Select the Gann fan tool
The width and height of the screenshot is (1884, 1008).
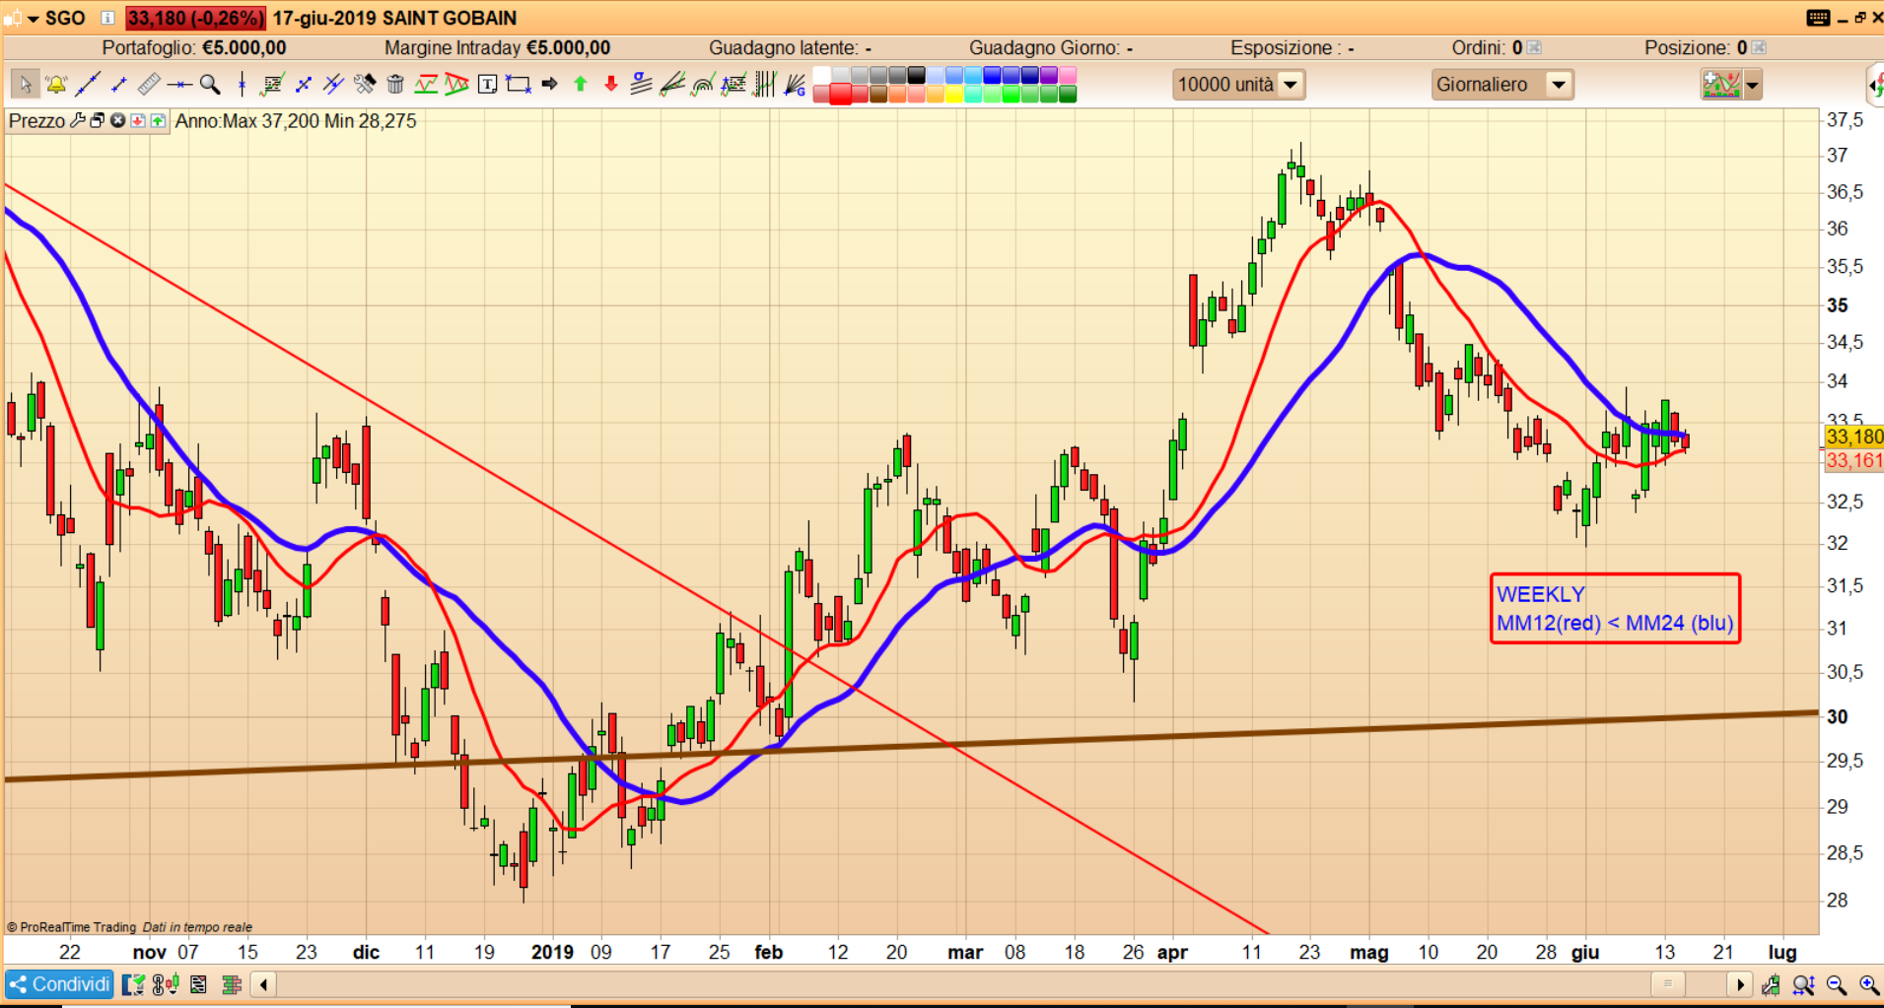click(795, 85)
